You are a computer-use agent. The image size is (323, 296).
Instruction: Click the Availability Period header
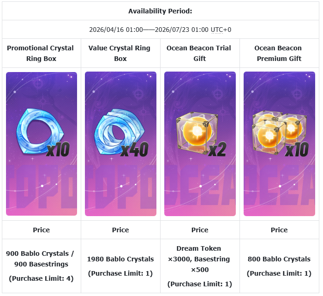160,11
